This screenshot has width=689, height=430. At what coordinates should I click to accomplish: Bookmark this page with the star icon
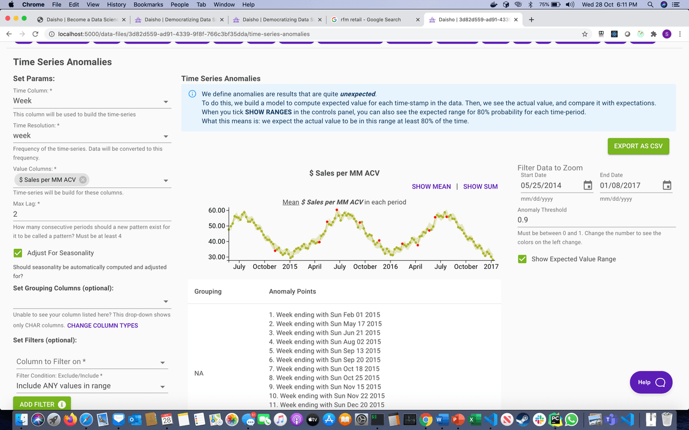585,34
